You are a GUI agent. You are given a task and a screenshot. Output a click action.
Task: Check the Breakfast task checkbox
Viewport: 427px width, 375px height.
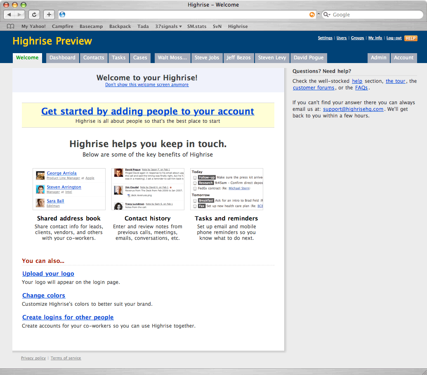click(x=195, y=201)
